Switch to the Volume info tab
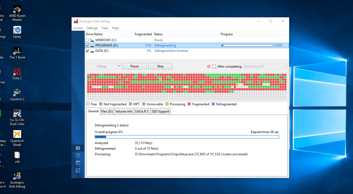 pyautogui.click(x=124, y=111)
